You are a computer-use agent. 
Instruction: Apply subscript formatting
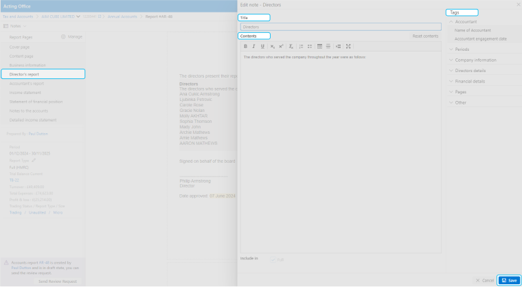tap(272, 46)
